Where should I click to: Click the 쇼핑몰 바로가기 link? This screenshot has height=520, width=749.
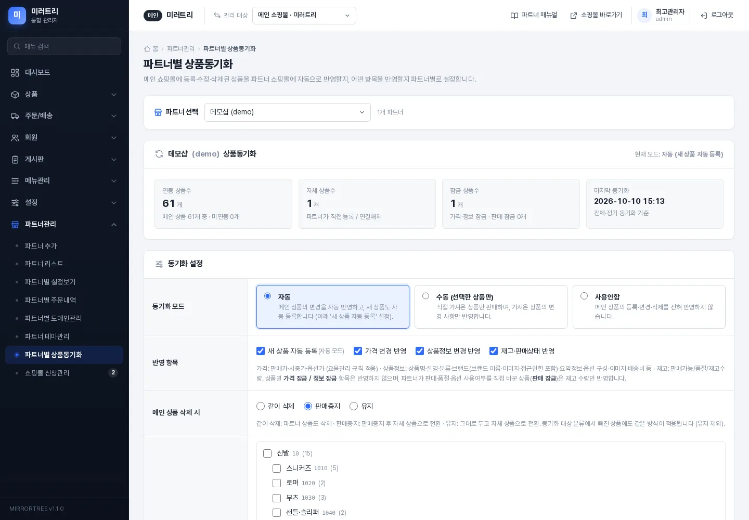(596, 16)
